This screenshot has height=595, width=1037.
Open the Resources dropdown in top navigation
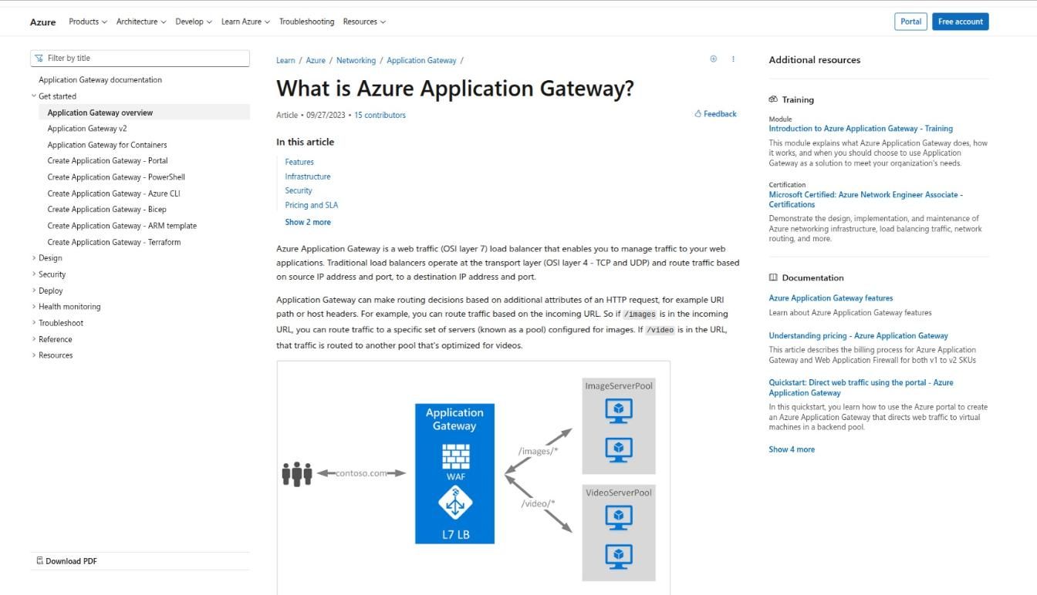coord(364,22)
